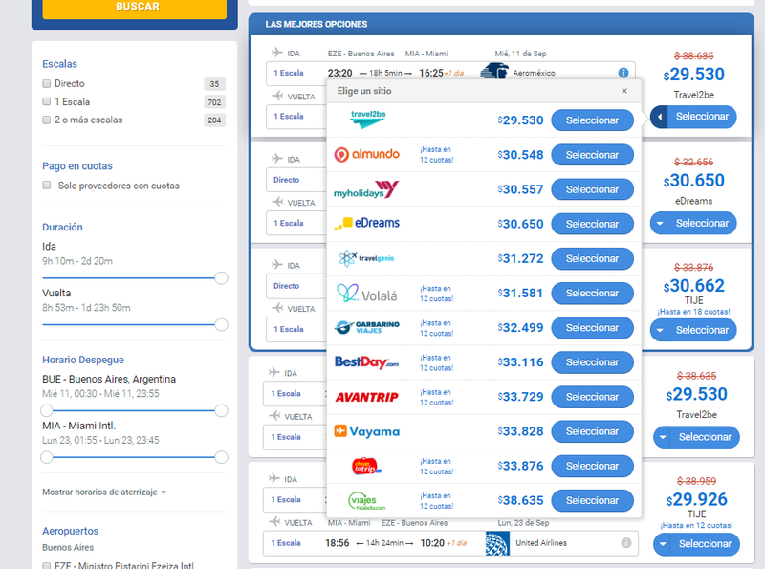Viewport: 765px width, 569px height.
Task: Click the travel2be logo in popup
Action: click(367, 120)
